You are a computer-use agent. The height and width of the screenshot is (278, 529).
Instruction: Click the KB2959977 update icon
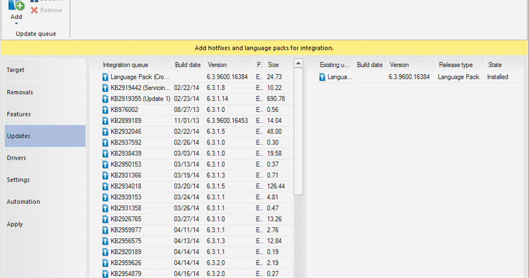pos(105,230)
